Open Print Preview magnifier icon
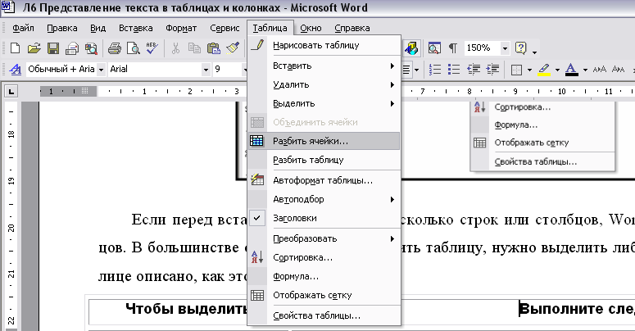 click(x=134, y=48)
